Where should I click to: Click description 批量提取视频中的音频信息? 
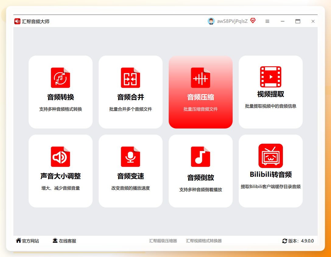point(271,106)
